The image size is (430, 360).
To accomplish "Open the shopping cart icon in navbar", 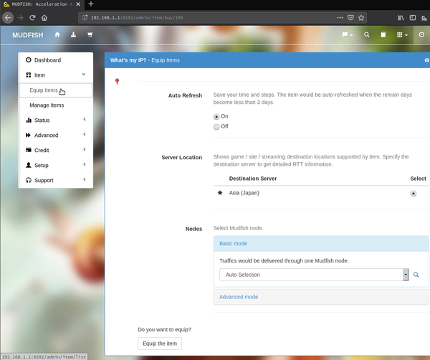I will pyautogui.click(x=90, y=34).
